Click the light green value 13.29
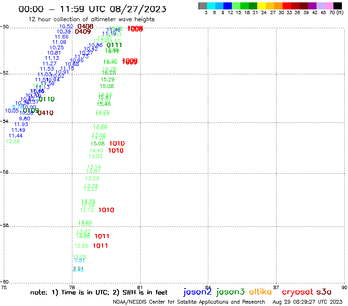This screenshot has width=348, height=306. pos(92,178)
